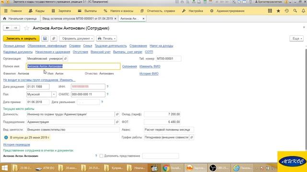The width and height of the screenshot is (307, 172).
Task: Click the home icon on Начальная страница tab
Action: pyautogui.click(x=5, y=19)
